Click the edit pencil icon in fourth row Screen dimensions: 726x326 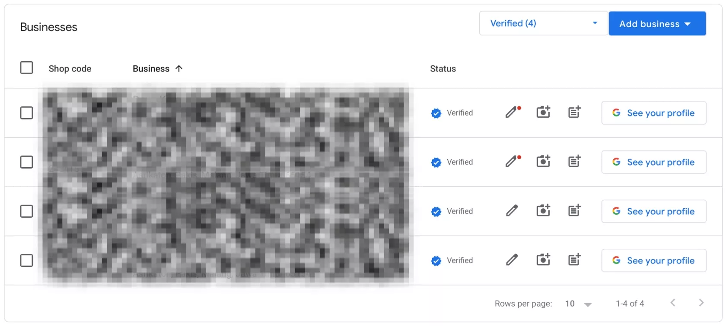click(x=512, y=260)
